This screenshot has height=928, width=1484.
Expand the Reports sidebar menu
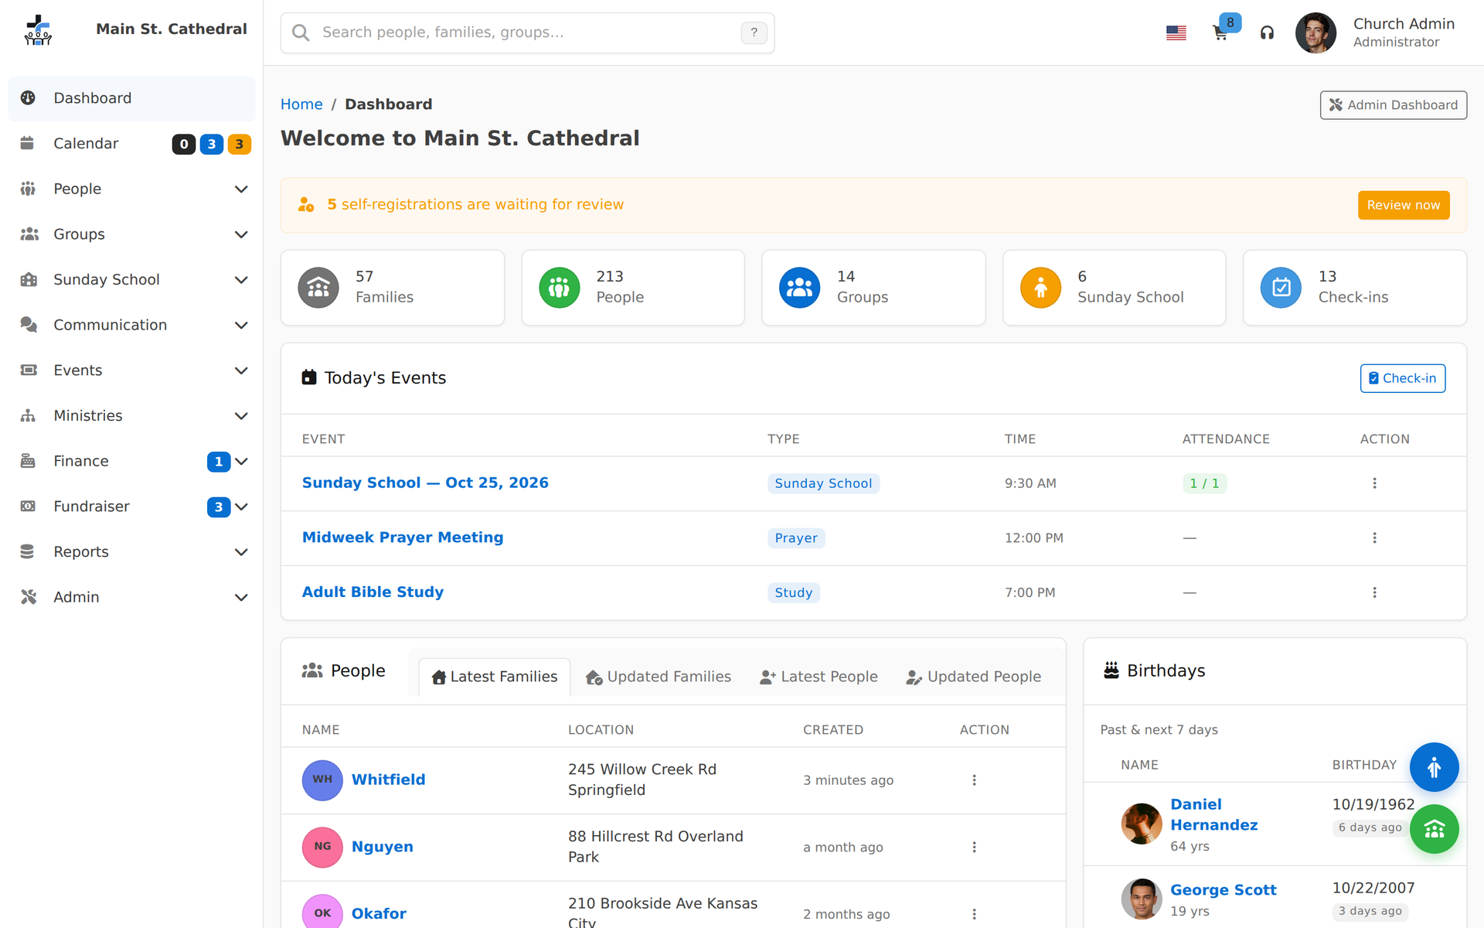131,552
